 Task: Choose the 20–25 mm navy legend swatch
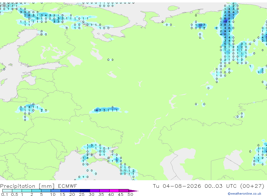point(75,191)
